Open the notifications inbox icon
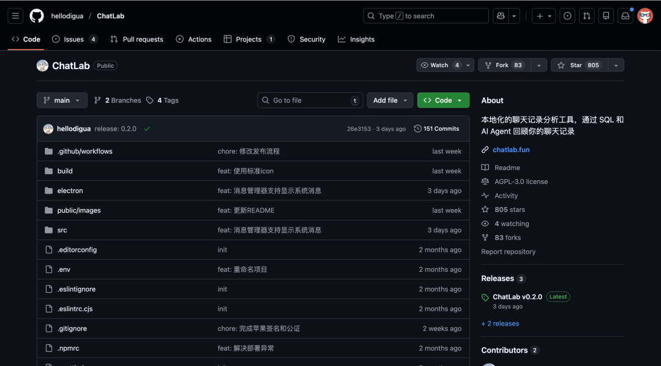Image resolution: width=661 pixels, height=366 pixels. point(625,15)
